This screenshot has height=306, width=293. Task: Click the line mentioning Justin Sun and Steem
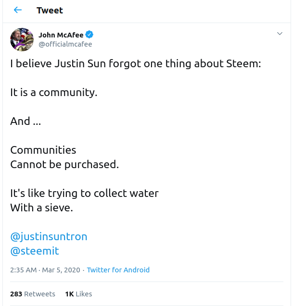click(x=135, y=63)
